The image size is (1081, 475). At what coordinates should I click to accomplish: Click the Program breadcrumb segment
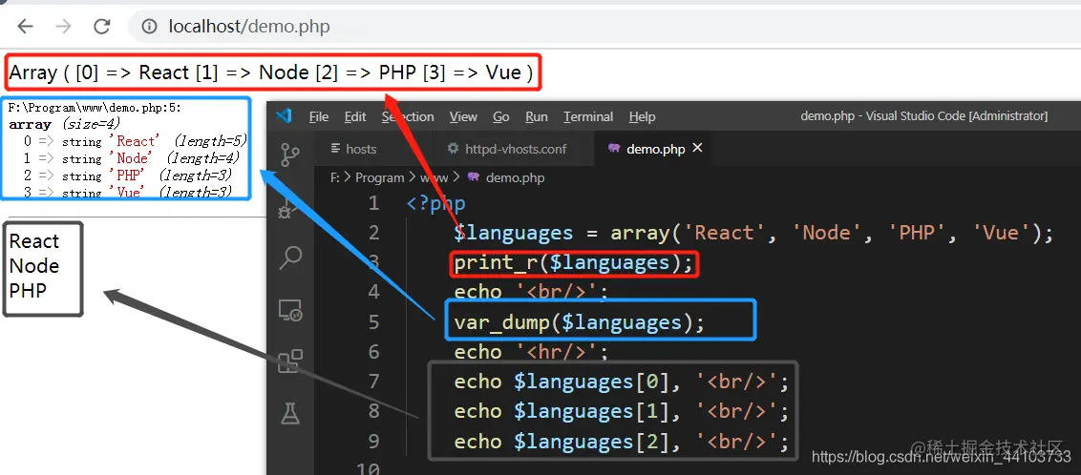point(379,177)
